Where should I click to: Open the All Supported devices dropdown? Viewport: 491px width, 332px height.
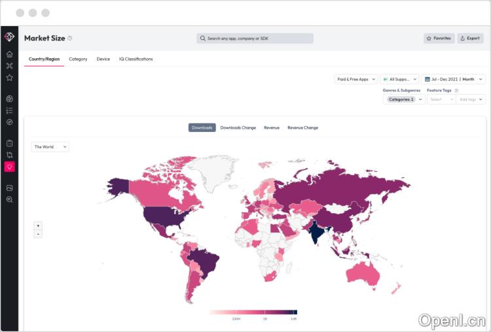click(399, 79)
